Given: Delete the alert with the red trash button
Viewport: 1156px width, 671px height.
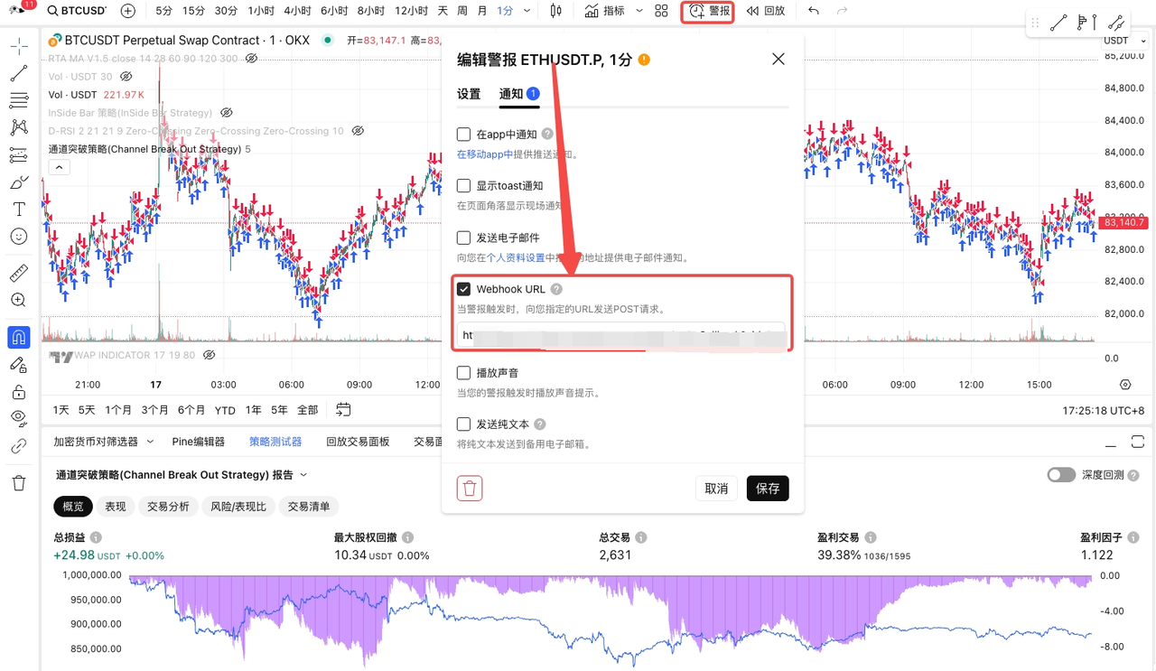Looking at the screenshot, I should 470,489.
